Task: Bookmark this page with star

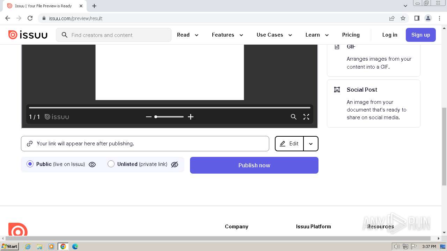Action: pyautogui.click(x=403, y=18)
